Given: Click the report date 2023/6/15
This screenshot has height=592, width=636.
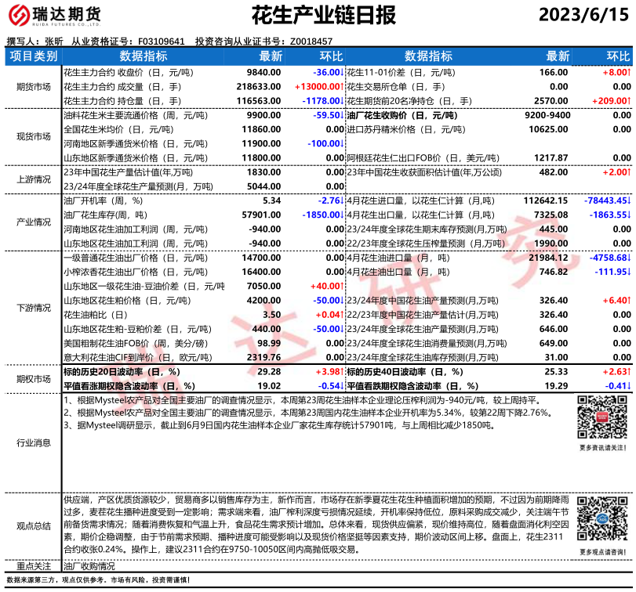Looking at the screenshot, I should pyautogui.click(x=584, y=16).
